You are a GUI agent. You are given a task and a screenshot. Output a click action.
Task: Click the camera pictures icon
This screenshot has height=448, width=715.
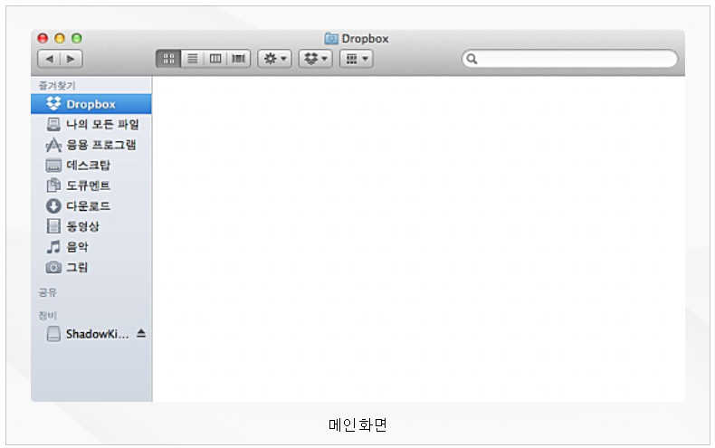click(53, 267)
